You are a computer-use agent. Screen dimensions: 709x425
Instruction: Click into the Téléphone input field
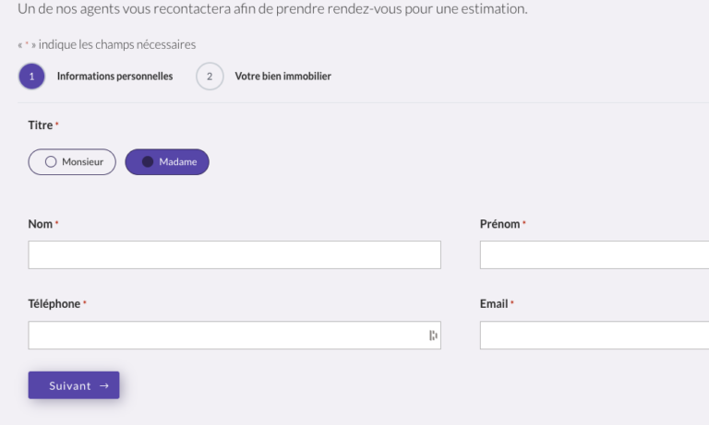coord(226,336)
